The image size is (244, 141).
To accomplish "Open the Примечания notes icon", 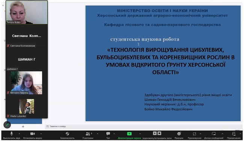I will coord(234,134).
